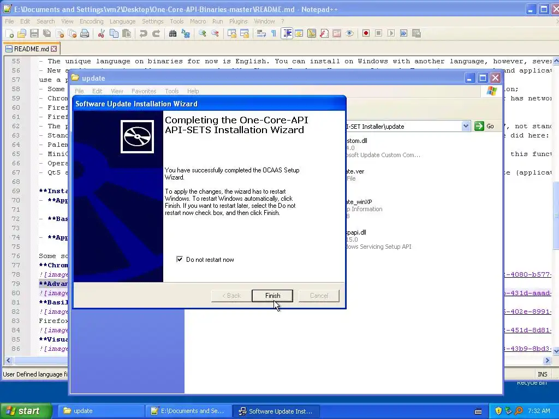The height and width of the screenshot is (419, 559).
Task: Open Notepad++ File menu
Action: coord(9,21)
